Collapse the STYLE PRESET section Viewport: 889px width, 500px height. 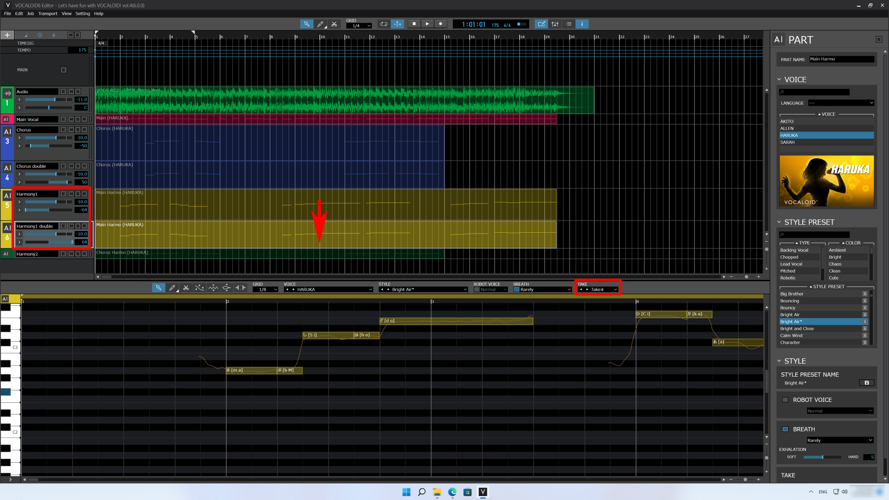[x=780, y=222]
